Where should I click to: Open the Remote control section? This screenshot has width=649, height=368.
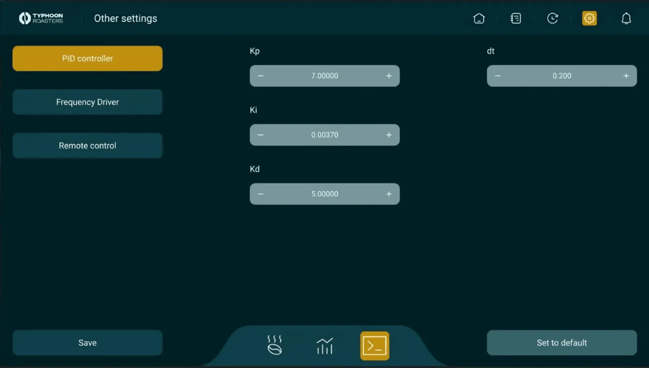[88, 145]
